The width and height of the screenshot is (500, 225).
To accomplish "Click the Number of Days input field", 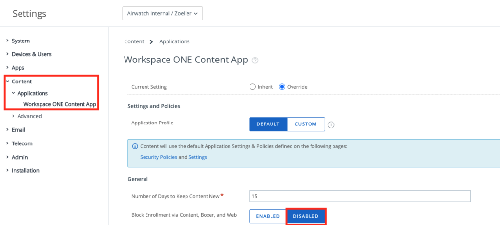I will 359,196.
